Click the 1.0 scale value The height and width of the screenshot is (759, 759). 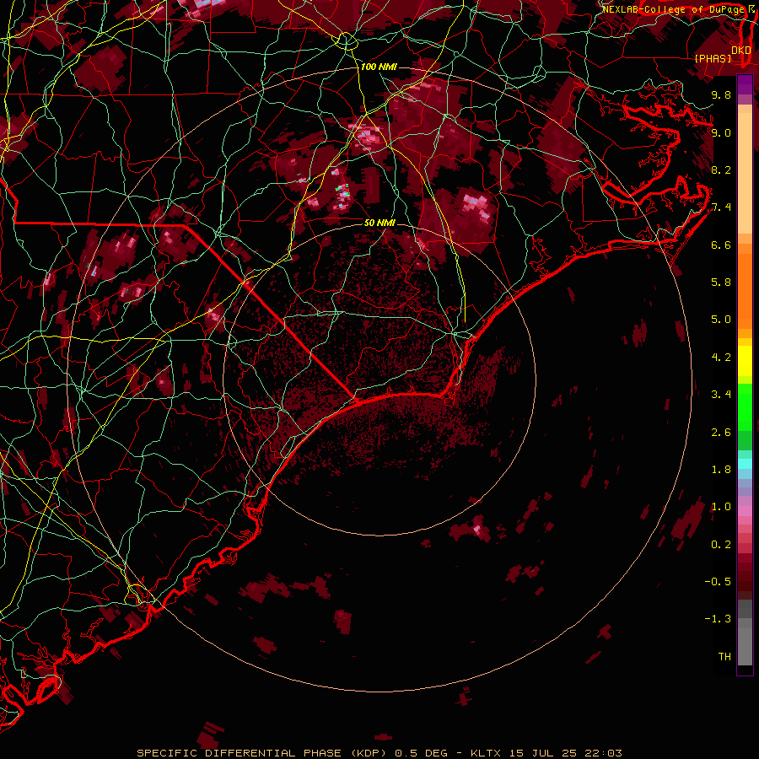721,507
